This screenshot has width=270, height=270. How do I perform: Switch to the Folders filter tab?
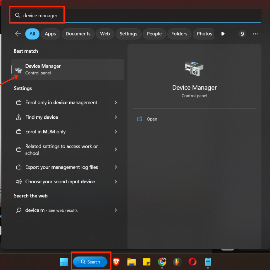pos(179,34)
